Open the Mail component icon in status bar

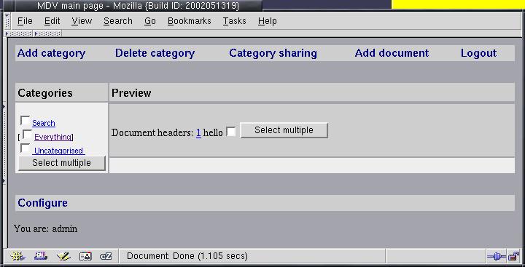41,256
